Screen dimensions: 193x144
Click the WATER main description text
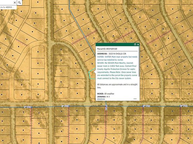coord(117,58)
